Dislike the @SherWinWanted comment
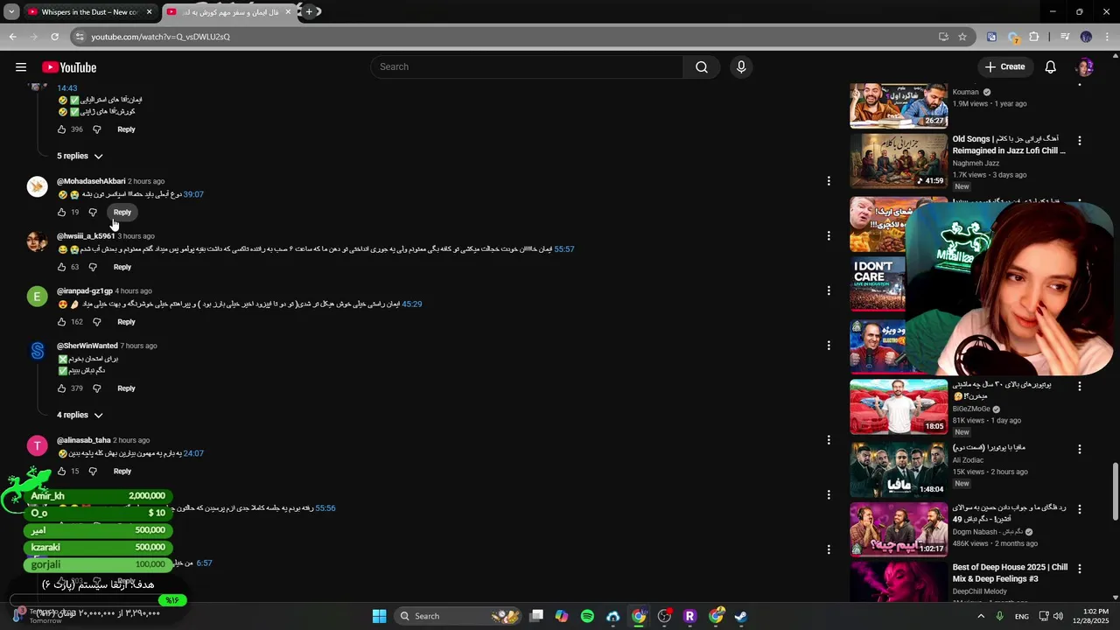Viewport: 1120px width, 630px height. pyautogui.click(x=97, y=388)
